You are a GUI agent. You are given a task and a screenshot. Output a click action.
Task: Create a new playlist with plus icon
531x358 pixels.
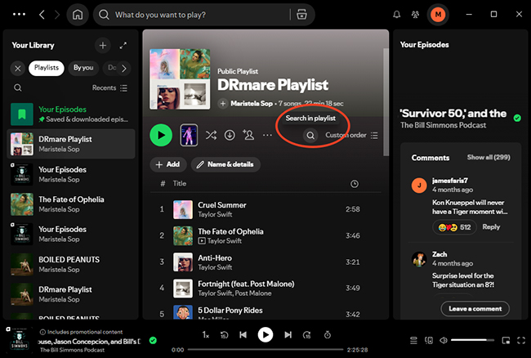point(103,46)
